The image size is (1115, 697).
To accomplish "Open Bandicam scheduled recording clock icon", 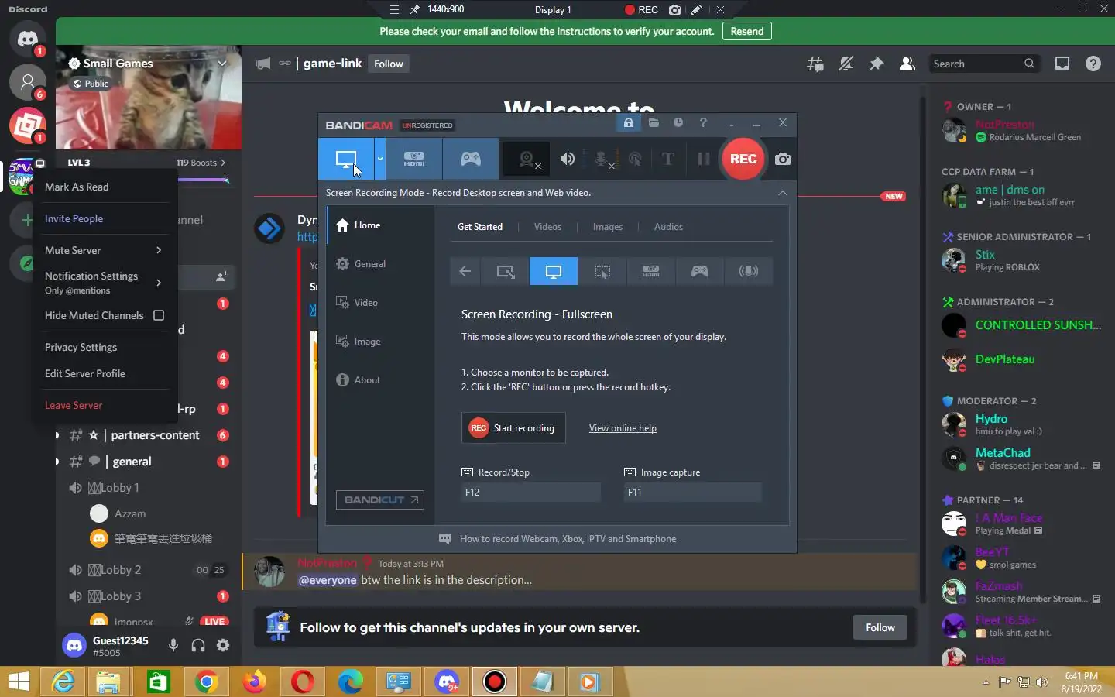I will tap(678, 122).
